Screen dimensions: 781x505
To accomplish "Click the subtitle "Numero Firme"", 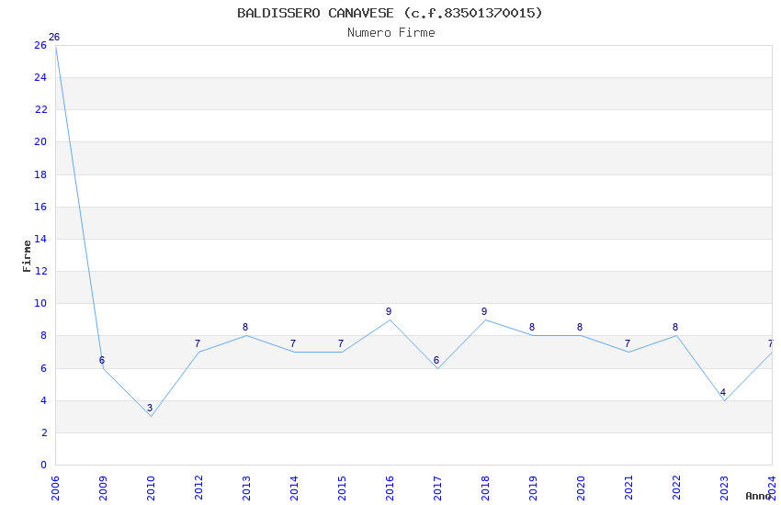I will (x=391, y=32).
